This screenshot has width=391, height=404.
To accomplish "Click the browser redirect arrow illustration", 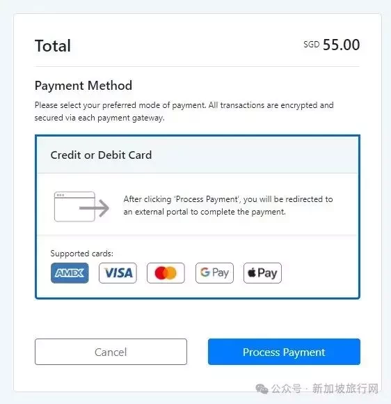I will pyautogui.click(x=81, y=206).
